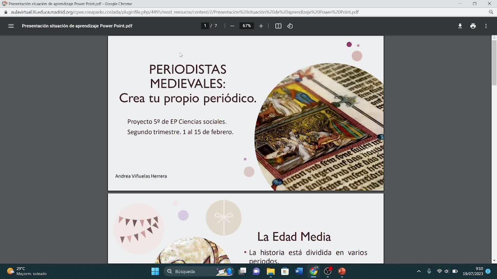Zoom out the PDF document
This screenshot has width=497, height=279.
click(x=232, y=26)
